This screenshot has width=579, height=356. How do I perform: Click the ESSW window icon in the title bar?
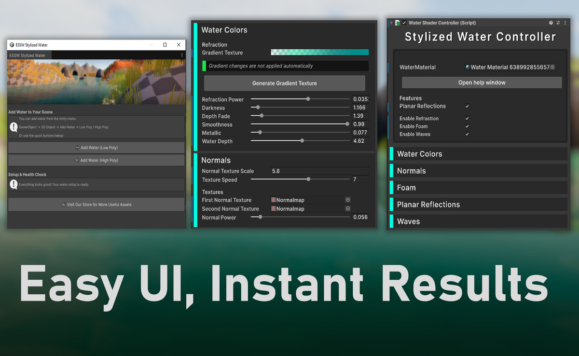tap(11, 44)
